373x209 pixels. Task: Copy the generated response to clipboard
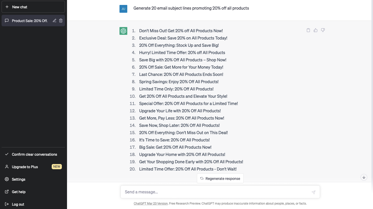[x=308, y=30]
